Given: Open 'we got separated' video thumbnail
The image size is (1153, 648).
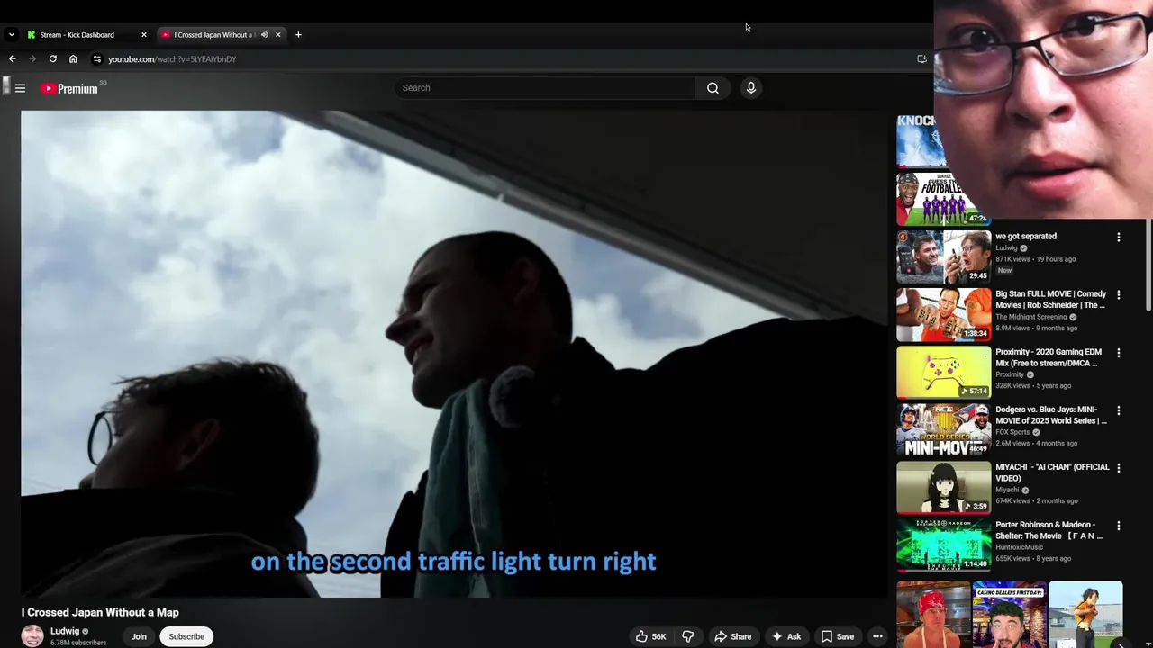Looking at the screenshot, I should click(943, 256).
